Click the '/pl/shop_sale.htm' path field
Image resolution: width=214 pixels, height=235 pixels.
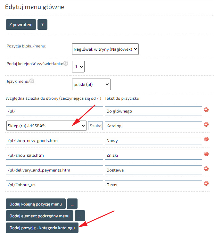tap(54, 155)
